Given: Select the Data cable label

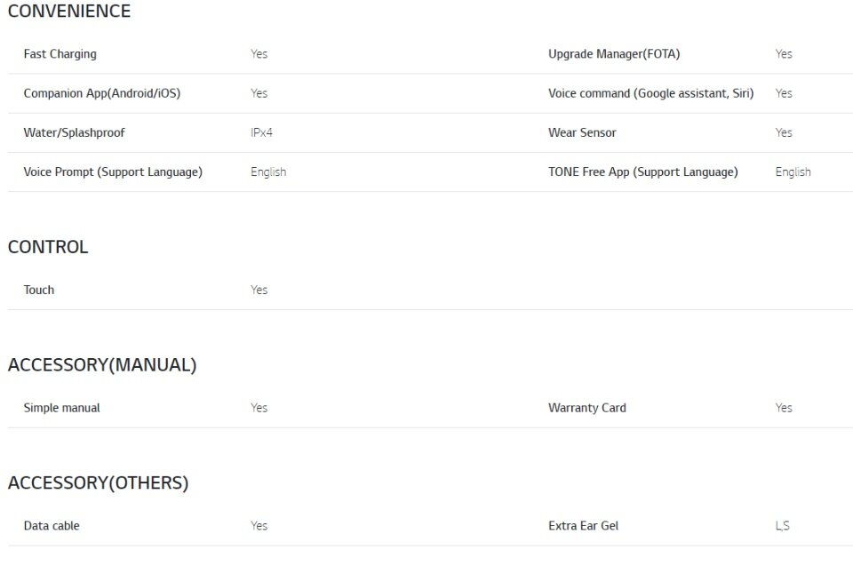Looking at the screenshot, I should pos(52,526).
